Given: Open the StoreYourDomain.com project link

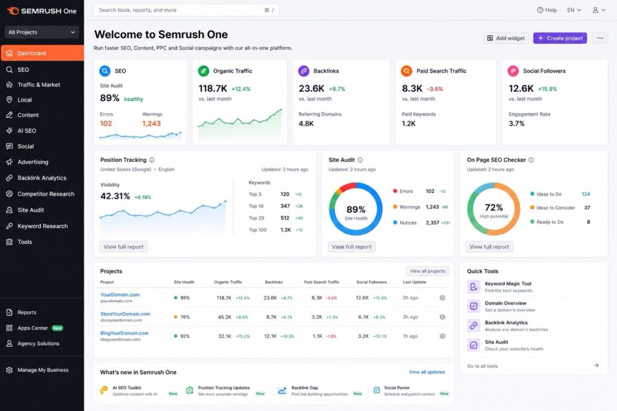Looking at the screenshot, I should click(125, 314).
